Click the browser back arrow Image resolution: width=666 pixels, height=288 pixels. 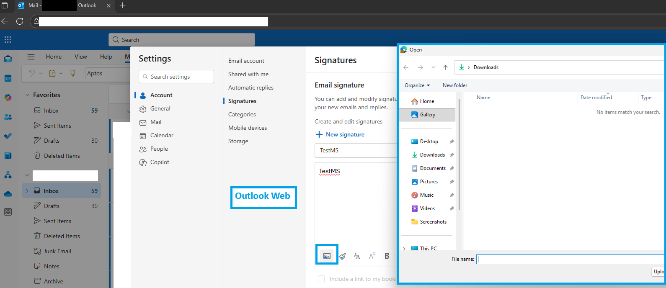5,21
